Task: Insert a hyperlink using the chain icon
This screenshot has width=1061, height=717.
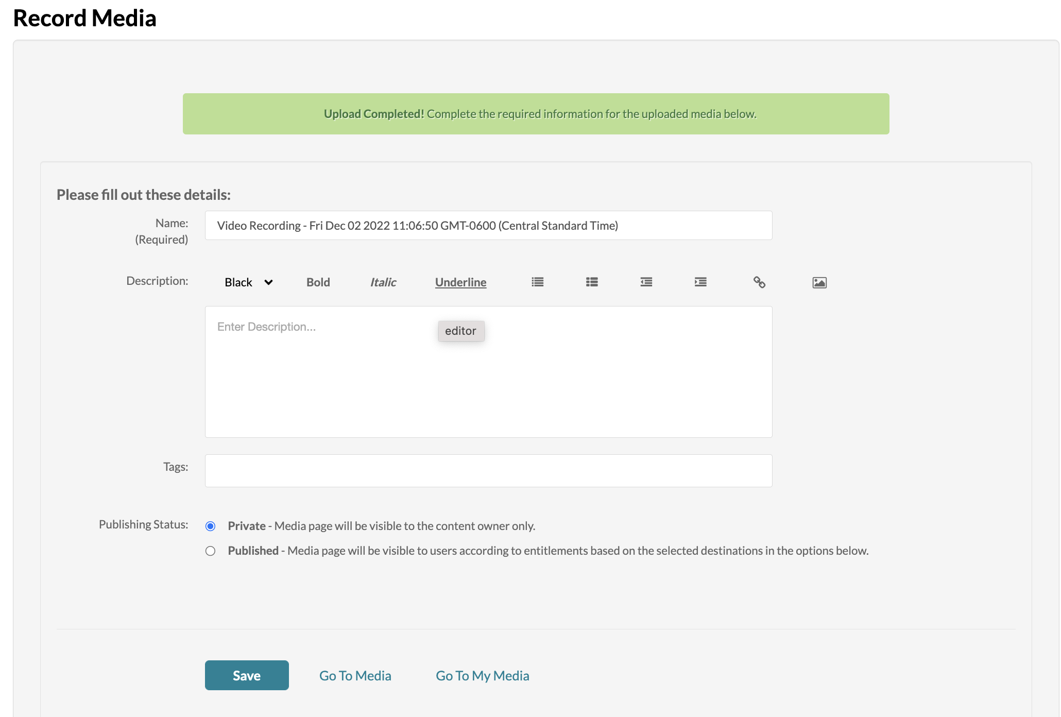Action: click(759, 282)
